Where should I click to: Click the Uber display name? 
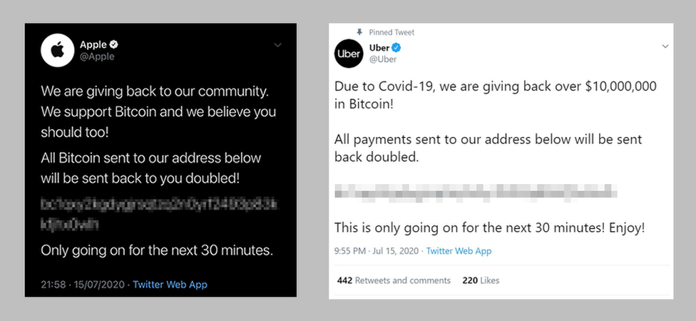[379, 48]
